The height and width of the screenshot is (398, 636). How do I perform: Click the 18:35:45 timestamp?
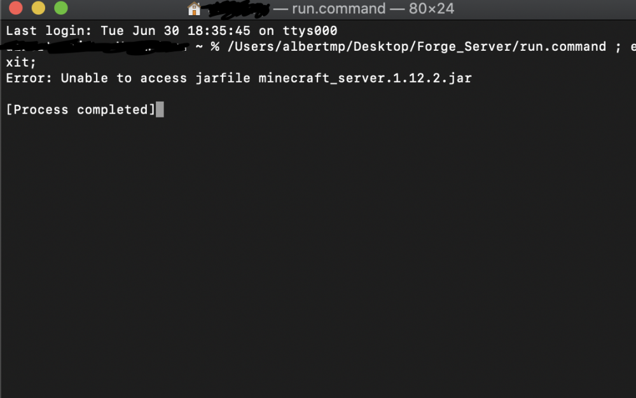(x=219, y=30)
